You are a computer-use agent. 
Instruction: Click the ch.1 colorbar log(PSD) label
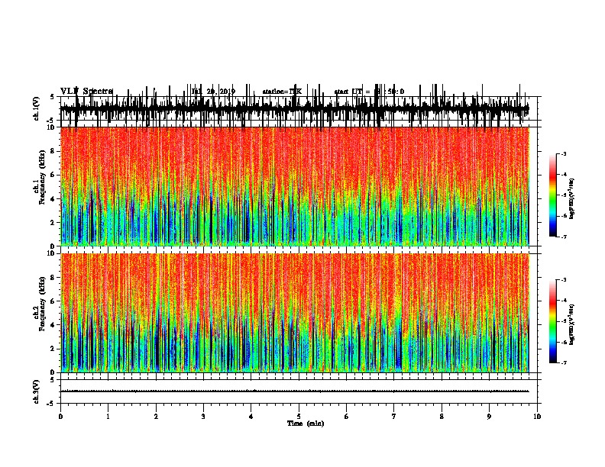point(572,199)
